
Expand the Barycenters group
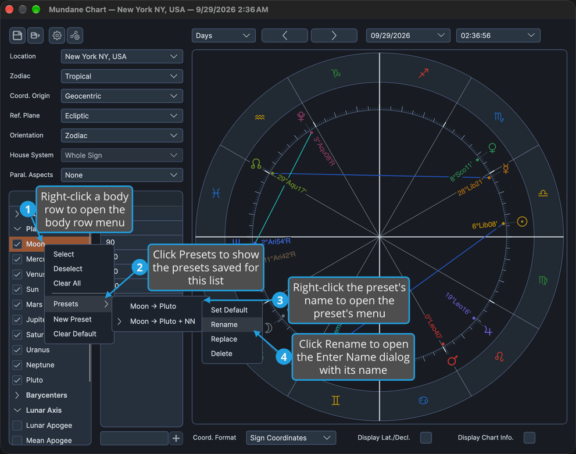17,395
